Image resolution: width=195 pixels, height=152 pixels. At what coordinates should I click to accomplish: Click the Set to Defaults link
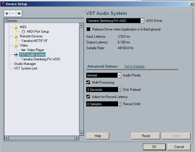(x=135, y=66)
